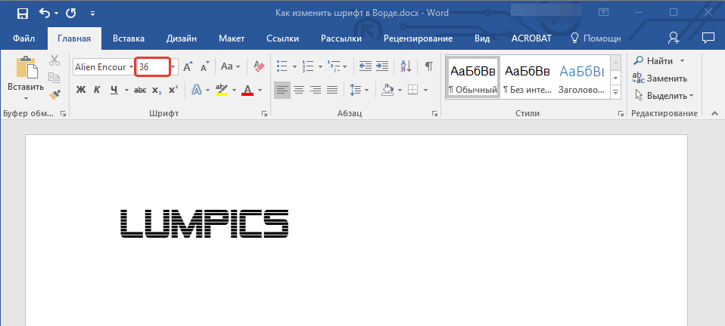Open the font name dropdown
The height and width of the screenshot is (326, 725).
pos(131,67)
